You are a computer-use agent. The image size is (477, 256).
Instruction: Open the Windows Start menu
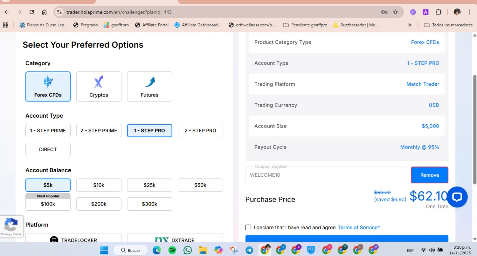[104, 250]
